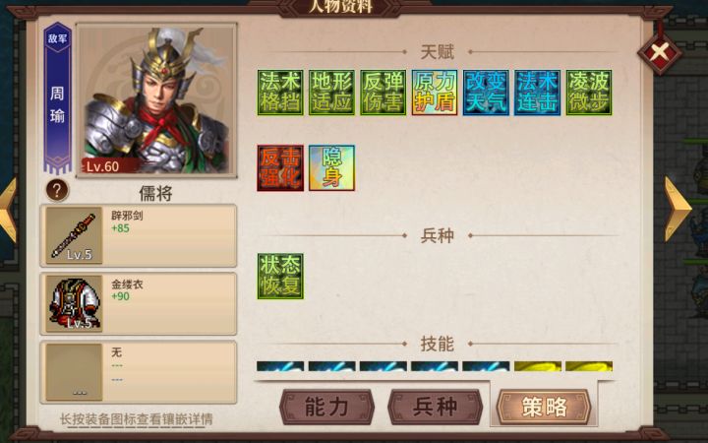Select the 地形适应 talent icon
The image size is (708, 443).
[x=332, y=93]
